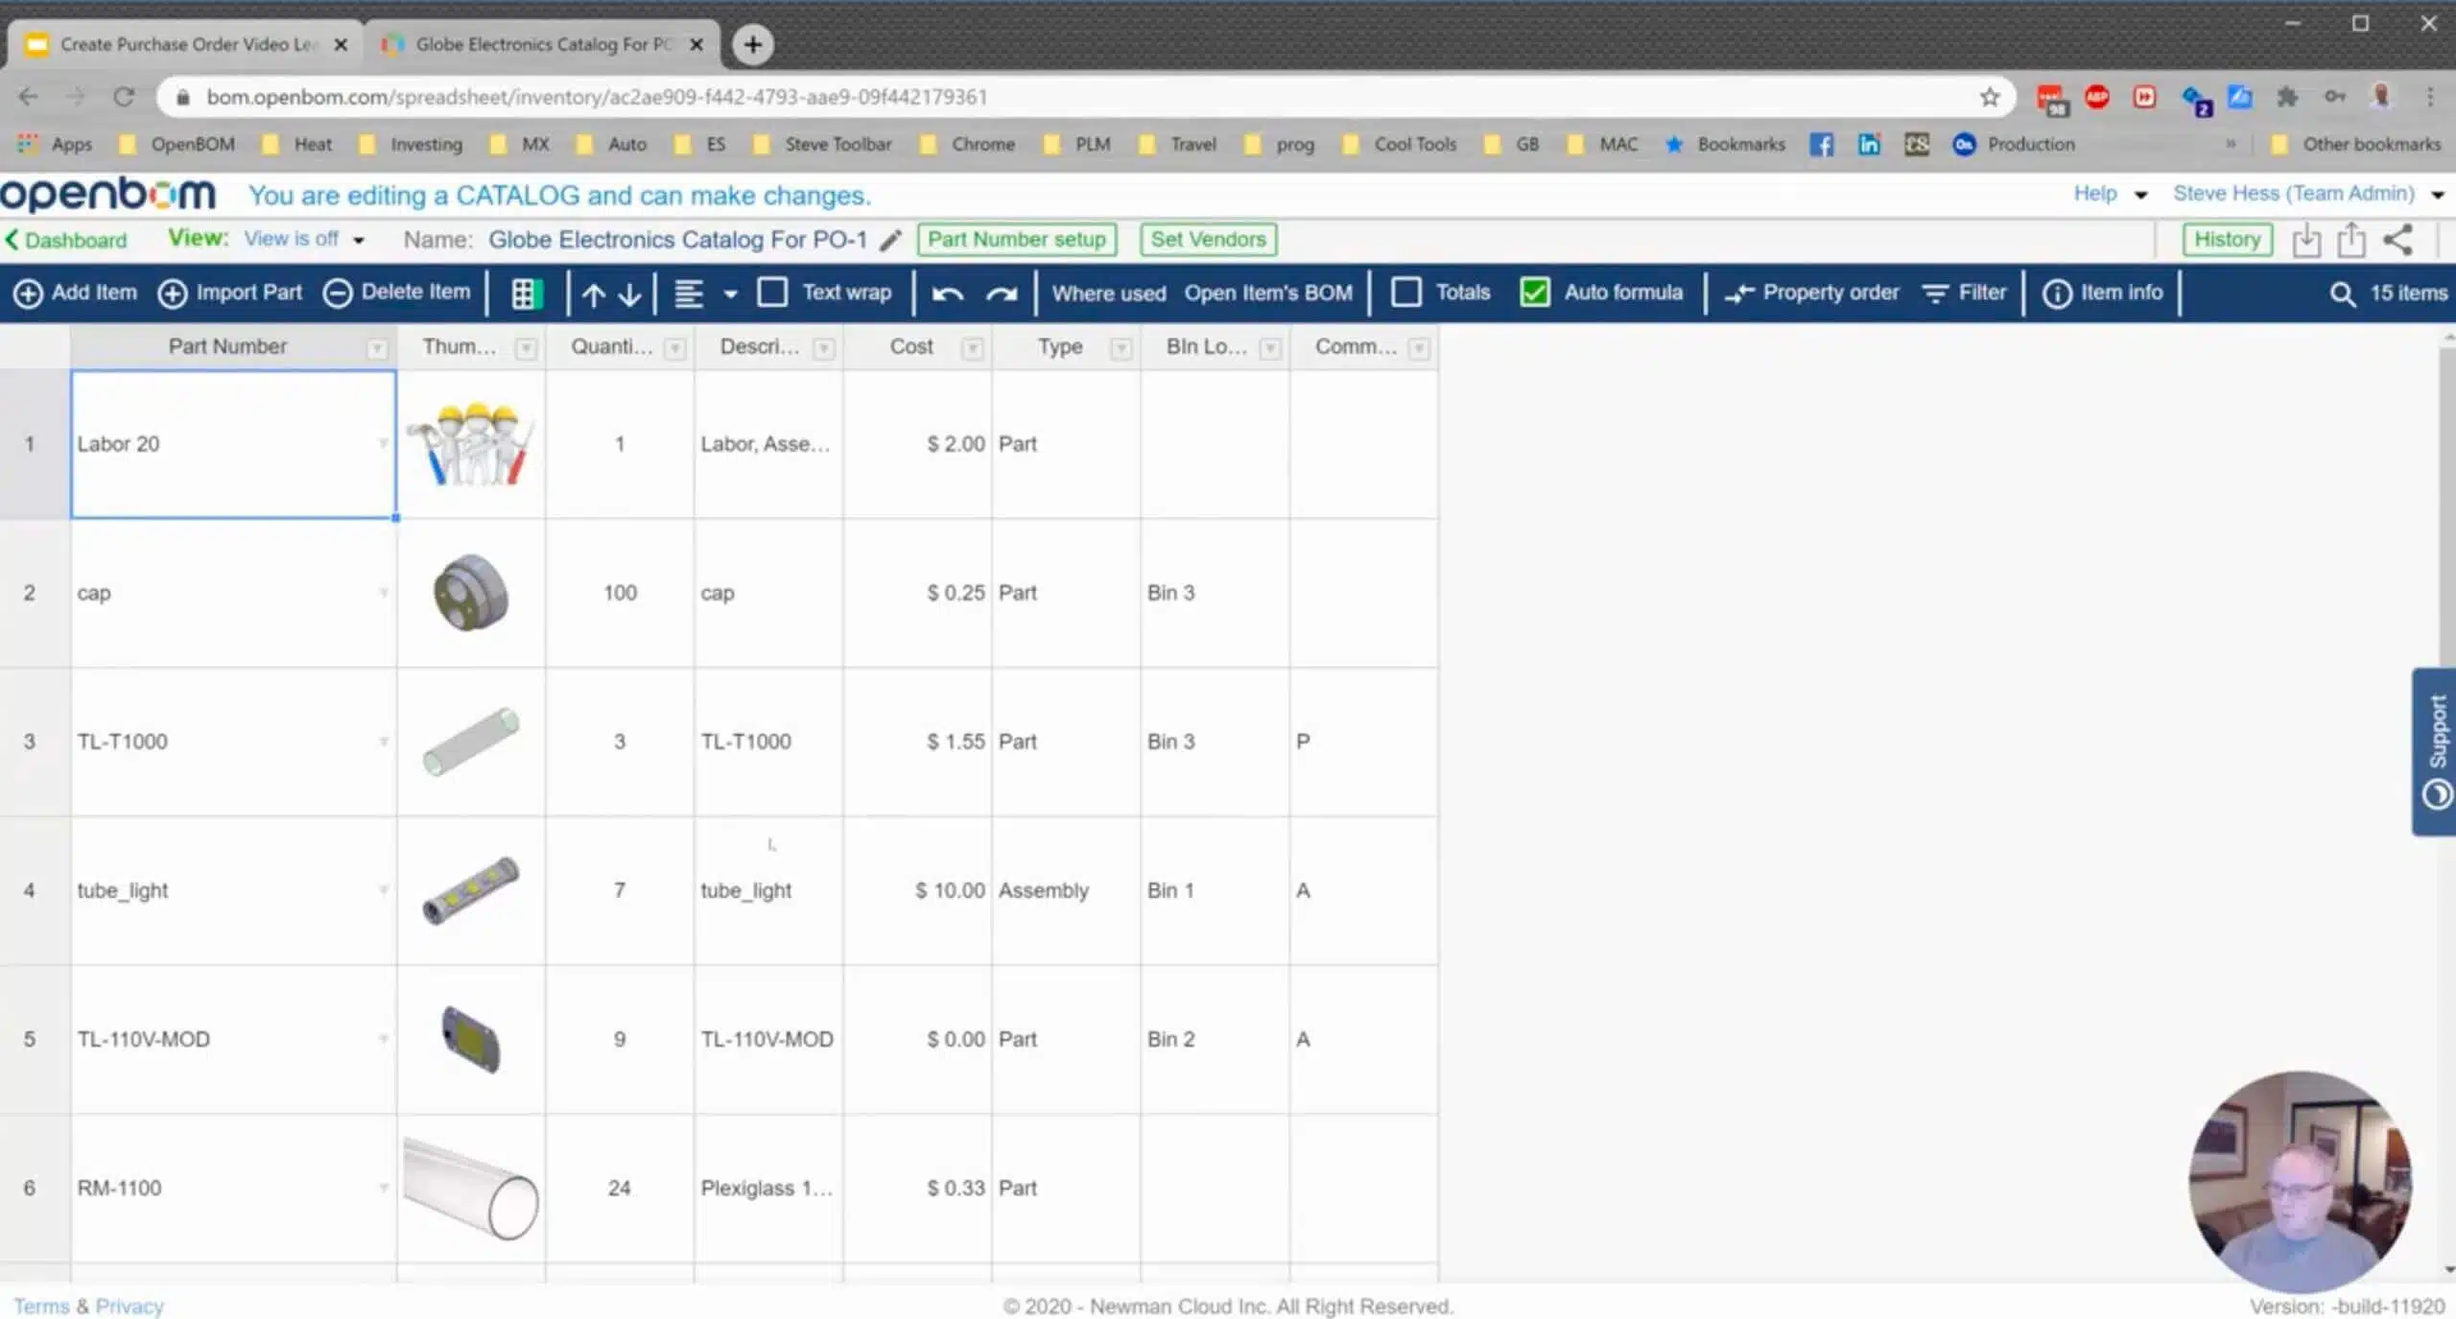Viewport: 2456px width, 1319px height.
Task: Open Part Number setup
Action: (1017, 239)
